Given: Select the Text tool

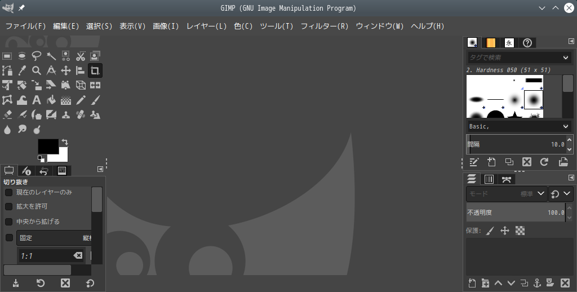Looking at the screenshot, I should tap(37, 100).
